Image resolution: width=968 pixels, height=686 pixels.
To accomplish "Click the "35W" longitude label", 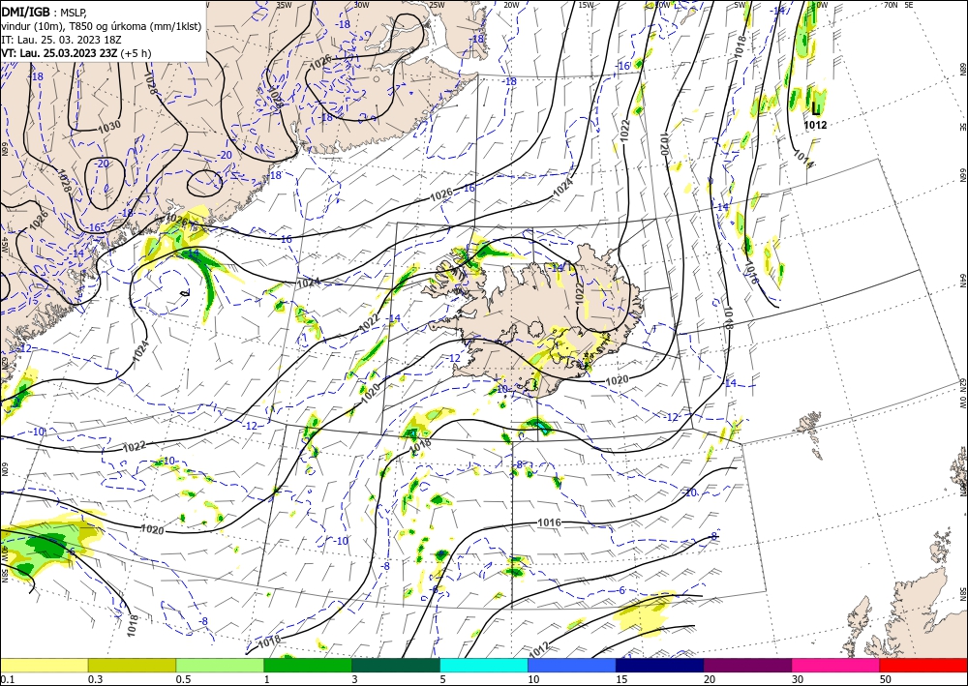I will pyautogui.click(x=284, y=5).
